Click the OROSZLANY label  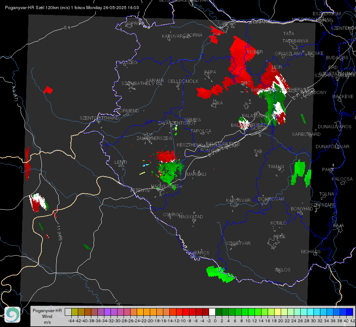click(289, 53)
